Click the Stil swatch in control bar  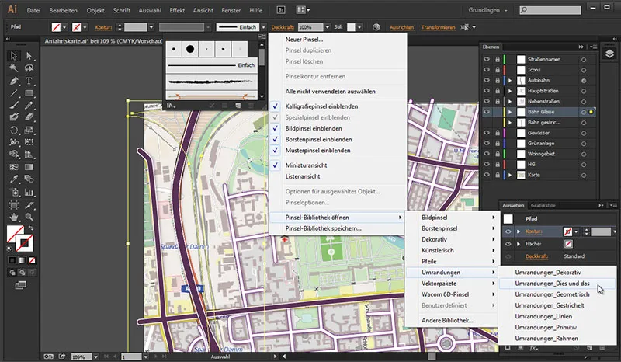(x=351, y=27)
